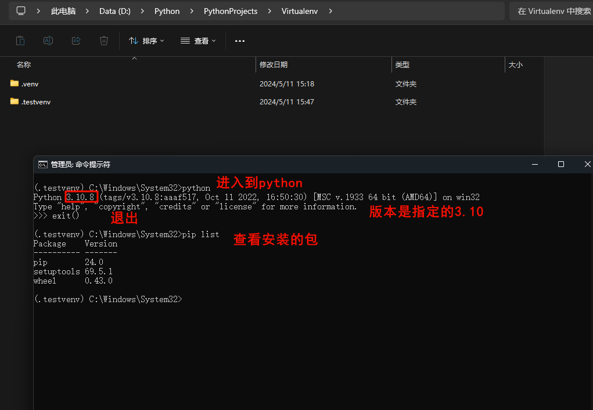This screenshot has height=410, width=593.
Task: Click the 'Type "help"' information line
Action: pyautogui.click(x=195, y=206)
